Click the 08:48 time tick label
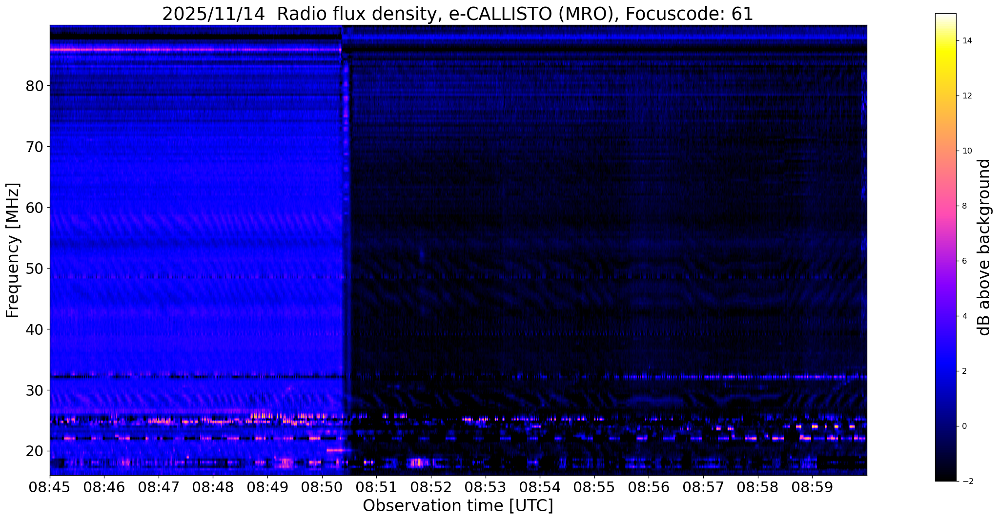Screen dimensions: 999x520 point(213,487)
